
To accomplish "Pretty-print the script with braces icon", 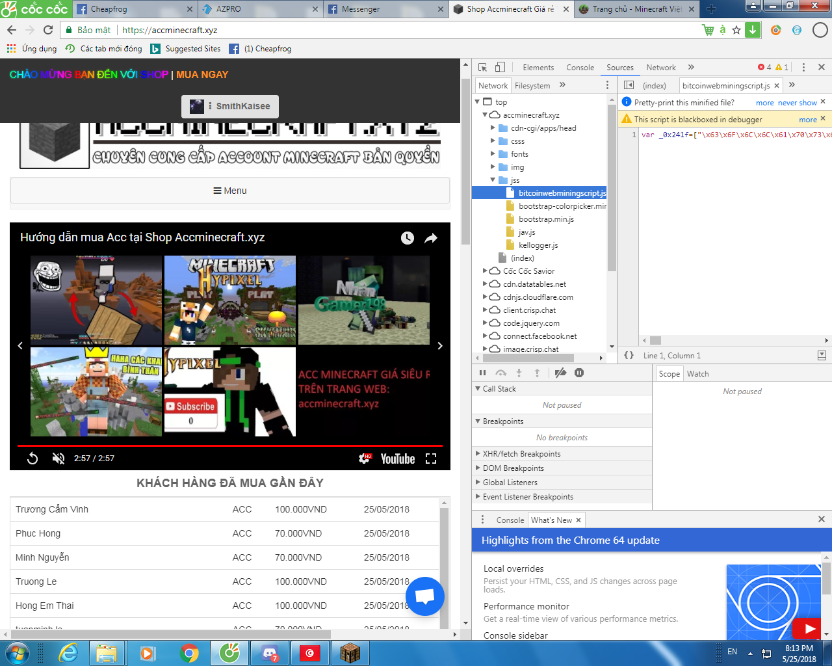I will (629, 355).
